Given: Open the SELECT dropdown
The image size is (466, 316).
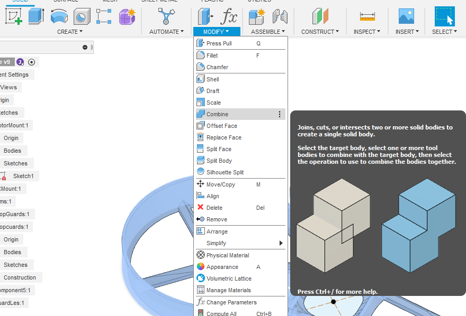Looking at the screenshot, I should 445,32.
